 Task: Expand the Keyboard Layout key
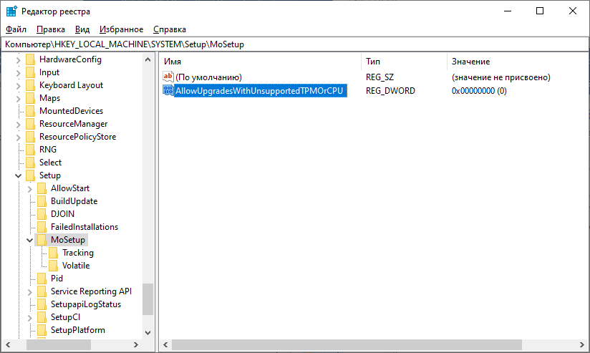[x=18, y=85]
